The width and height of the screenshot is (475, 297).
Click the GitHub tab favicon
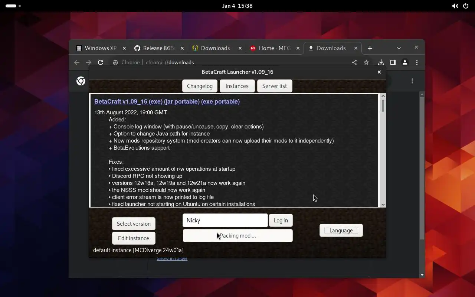click(x=137, y=48)
